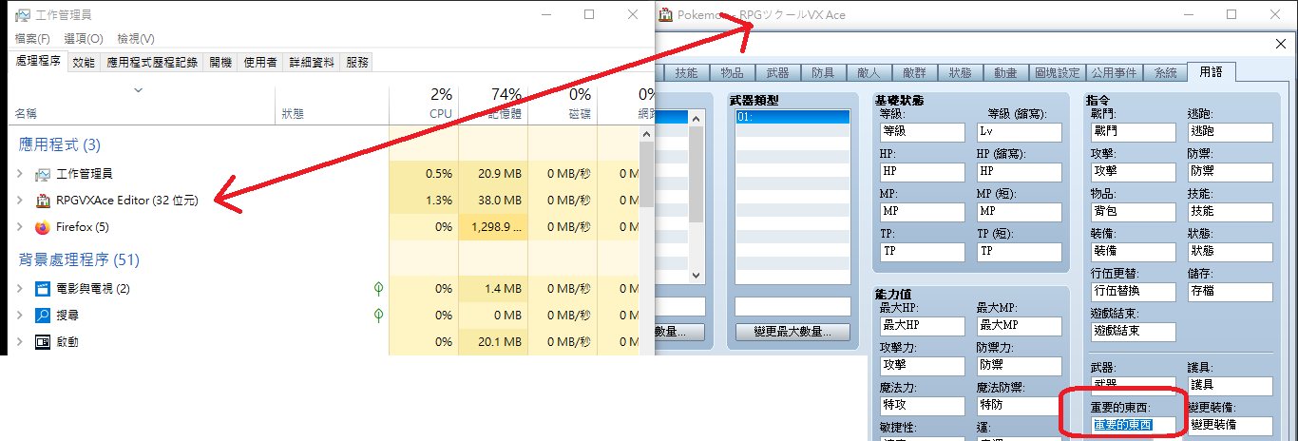This screenshot has height=441, width=1298.
Task: Open the 檔案(F) menu in Task Manager
Action: click(32, 39)
